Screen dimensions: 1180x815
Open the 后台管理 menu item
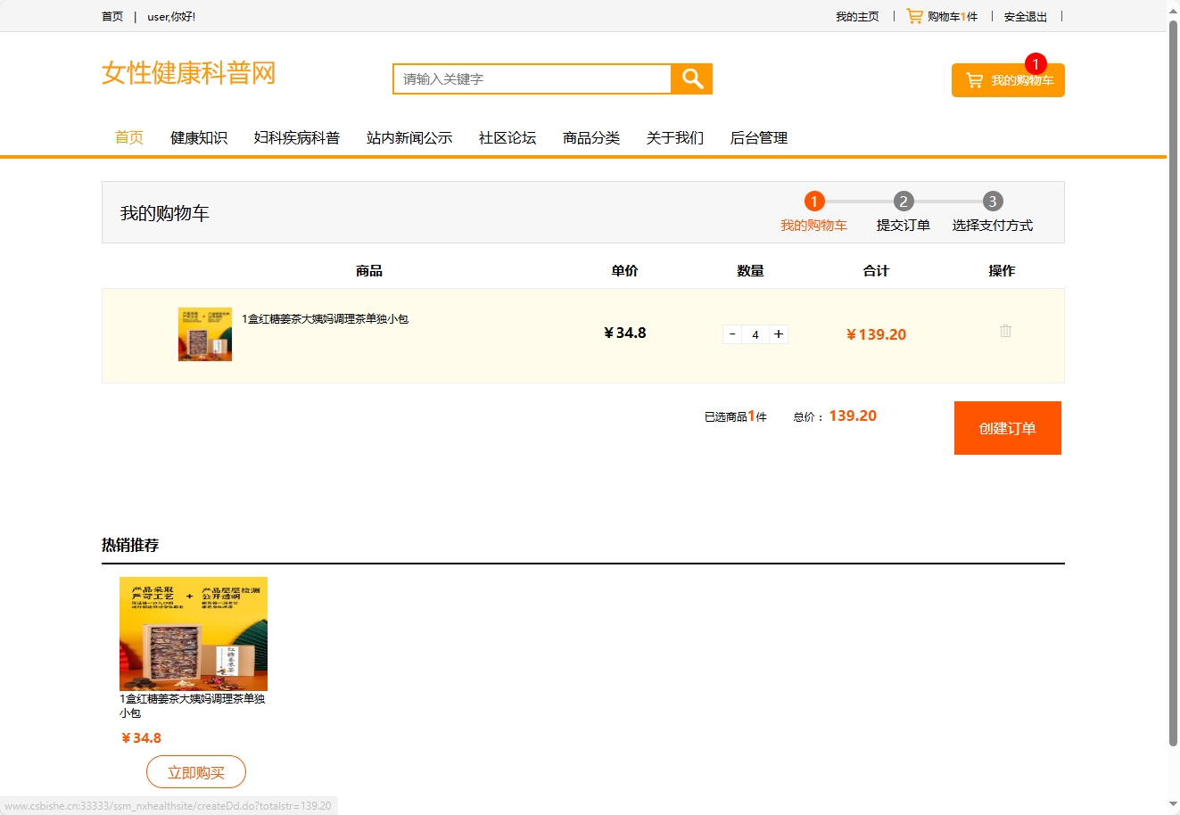click(x=758, y=137)
